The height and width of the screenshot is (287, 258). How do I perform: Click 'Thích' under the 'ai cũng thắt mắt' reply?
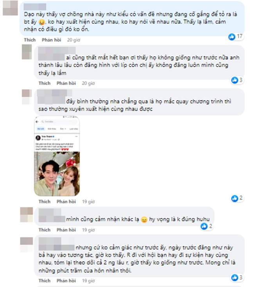(45, 83)
